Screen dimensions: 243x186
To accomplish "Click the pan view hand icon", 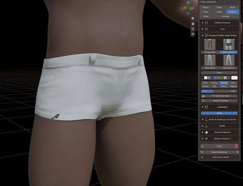I will 193,24.
